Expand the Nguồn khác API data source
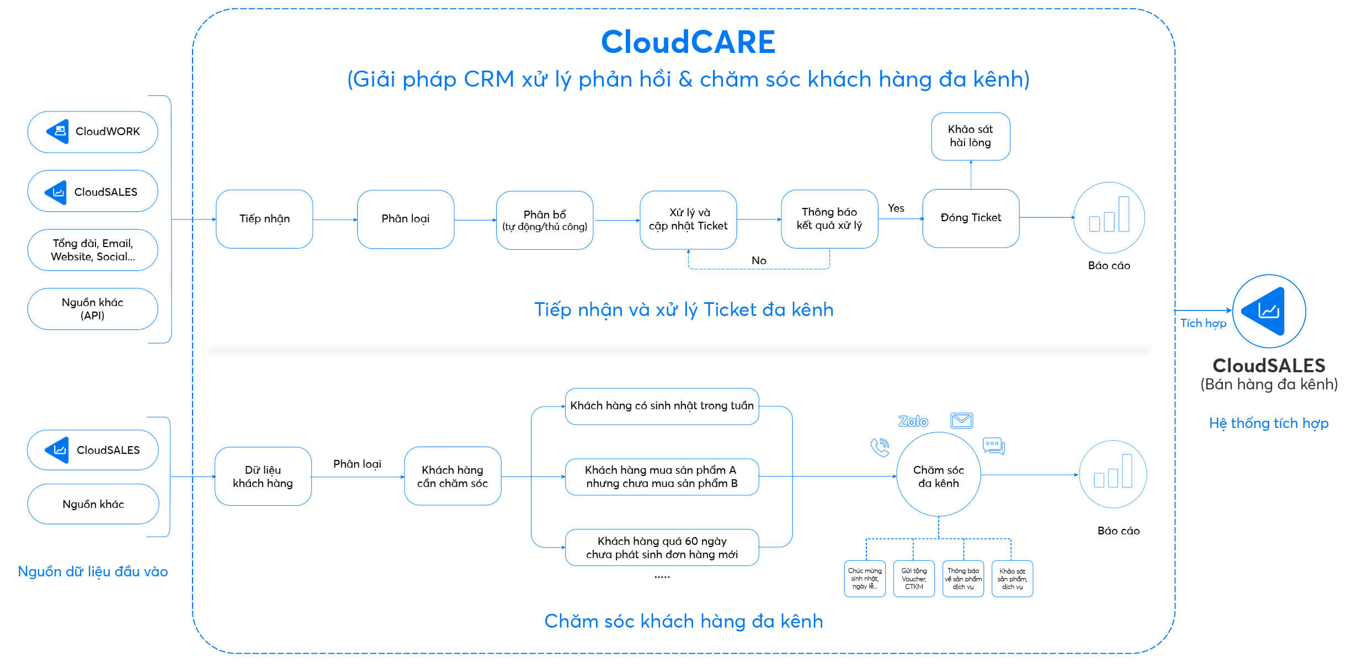The height and width of the screenshot is (664, 1352). (x=86, y=302)
